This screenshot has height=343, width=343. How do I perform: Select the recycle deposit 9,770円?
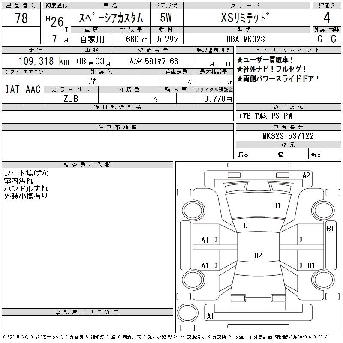tap(218, 99)
